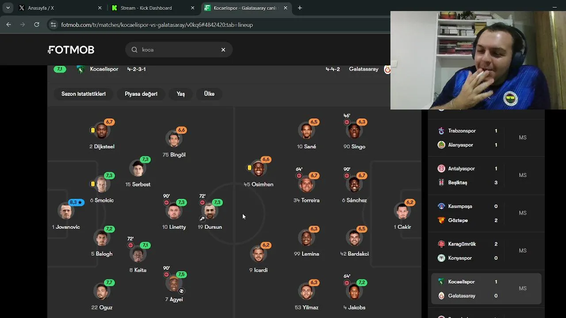Click Jovanovic's 8,3 star rating badge
The image size is (566, 318).
[x=76, y=202]
